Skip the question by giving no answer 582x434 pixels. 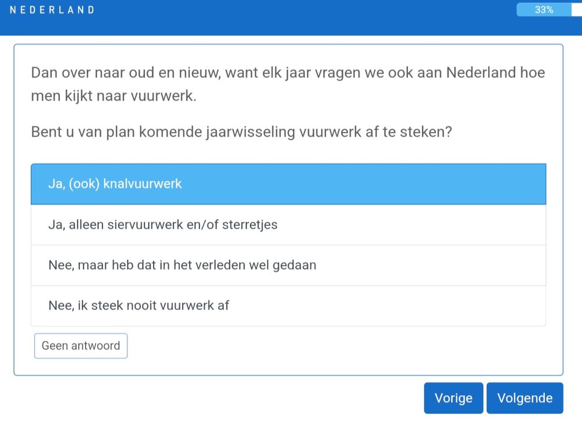tap(81, 346)
